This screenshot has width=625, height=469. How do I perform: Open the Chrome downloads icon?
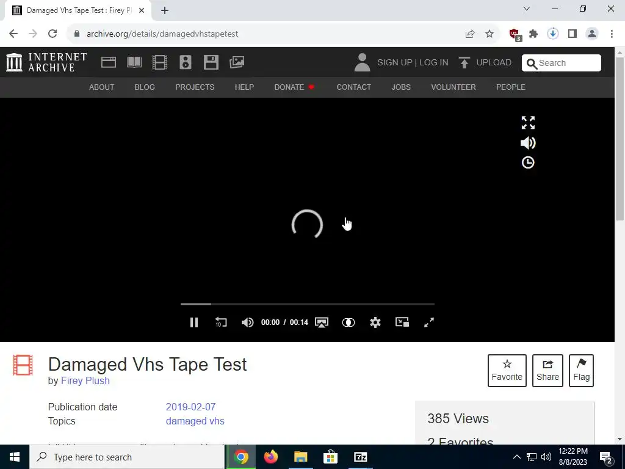pyautogui.click(x=553, y=34)
